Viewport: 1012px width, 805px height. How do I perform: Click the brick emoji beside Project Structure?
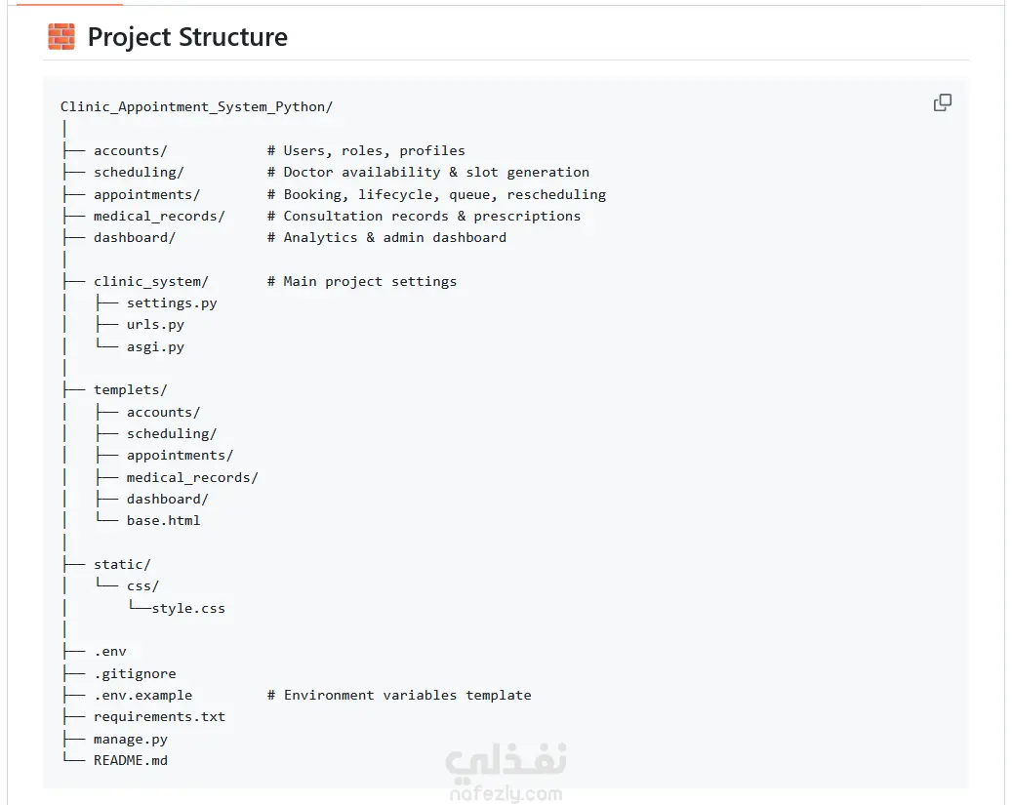click(61, 37)
